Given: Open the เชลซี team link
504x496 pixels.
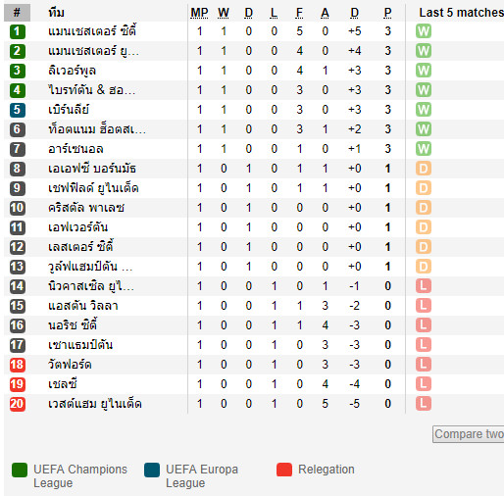Looking at the screenshot, I should pyautogui.click(x=63, y=384).
